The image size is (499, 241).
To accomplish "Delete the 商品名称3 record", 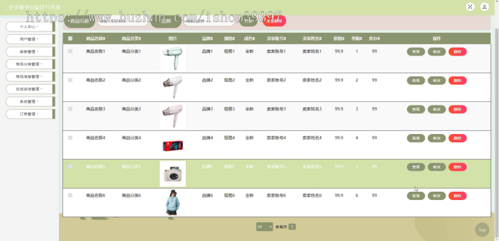I will (x=457, y=109).
